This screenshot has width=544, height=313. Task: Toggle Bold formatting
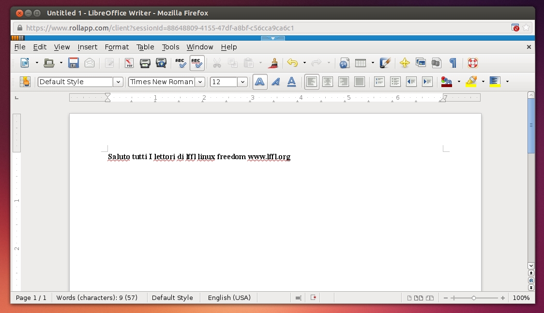(x=260, y=82)
